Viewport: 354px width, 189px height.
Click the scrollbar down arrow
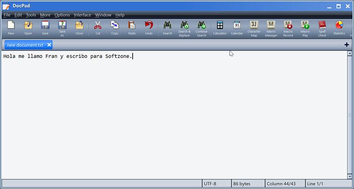point(350,176)
